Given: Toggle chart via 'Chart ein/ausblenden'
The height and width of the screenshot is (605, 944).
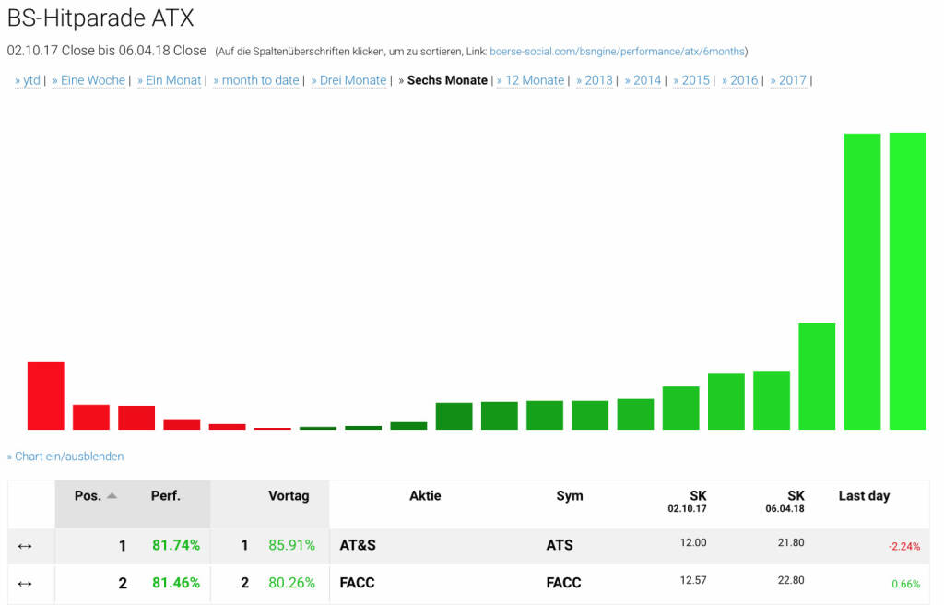Looking at the screenshot, I should tap(65, 457).
